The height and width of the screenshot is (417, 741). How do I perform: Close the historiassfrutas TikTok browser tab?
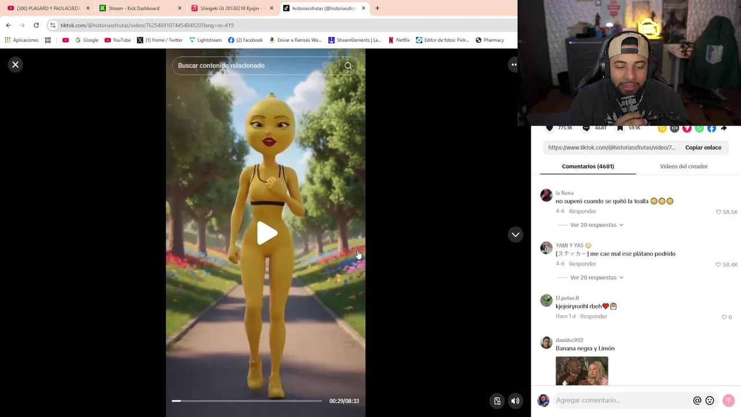[x=364, y=8]
